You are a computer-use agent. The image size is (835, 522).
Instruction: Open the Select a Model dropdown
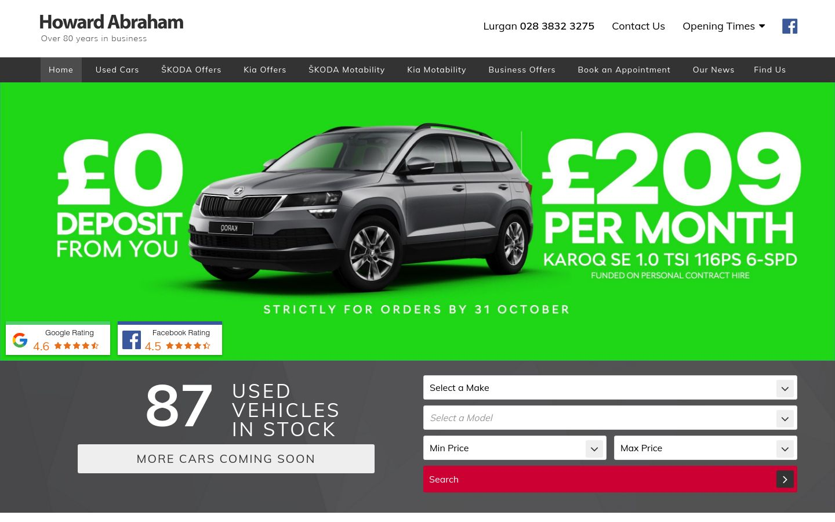pyautogui.click(x=610, y=418)
